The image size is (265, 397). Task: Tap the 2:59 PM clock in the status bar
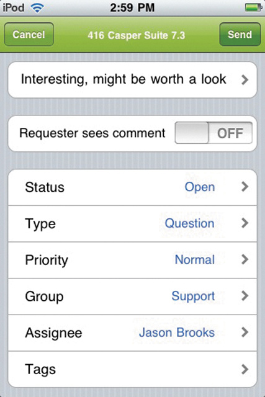132,7
